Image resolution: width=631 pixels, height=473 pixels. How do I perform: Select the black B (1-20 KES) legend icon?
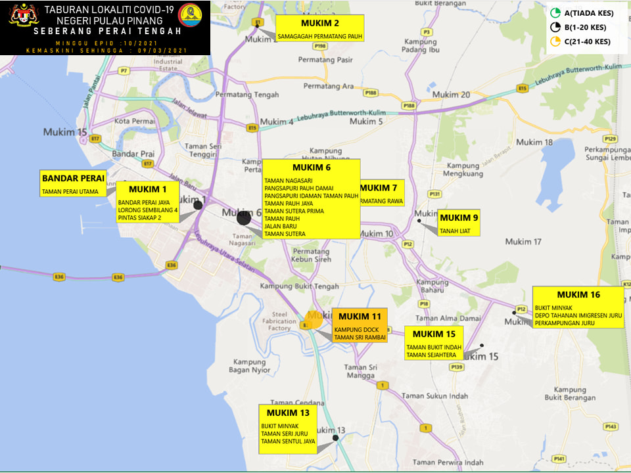(555, 28)
